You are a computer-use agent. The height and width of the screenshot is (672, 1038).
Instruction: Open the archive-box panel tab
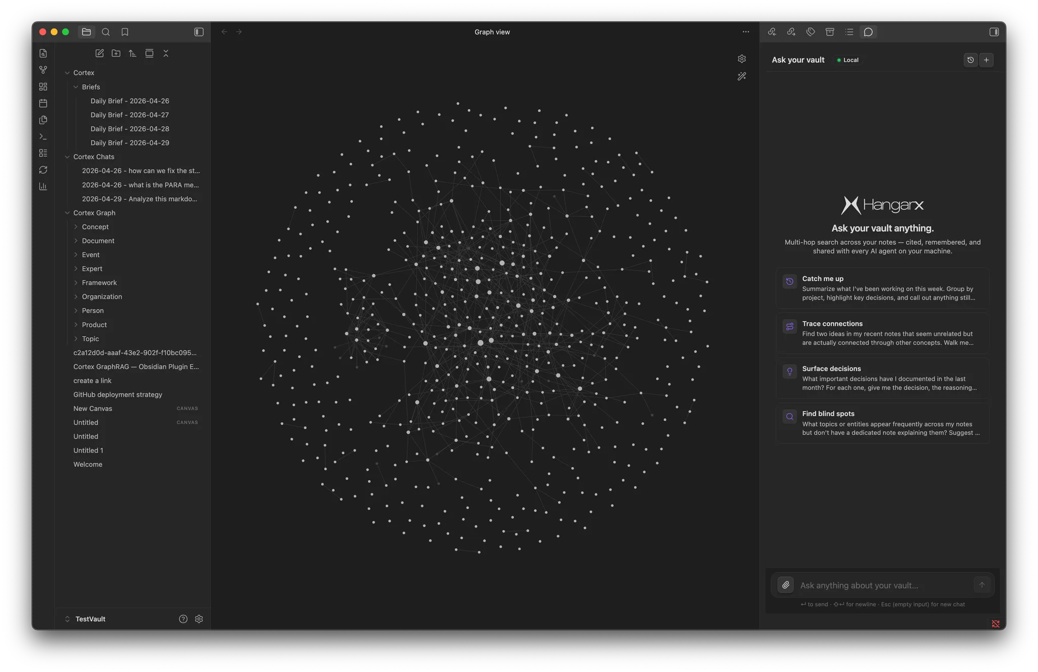(x=830, y=32)
